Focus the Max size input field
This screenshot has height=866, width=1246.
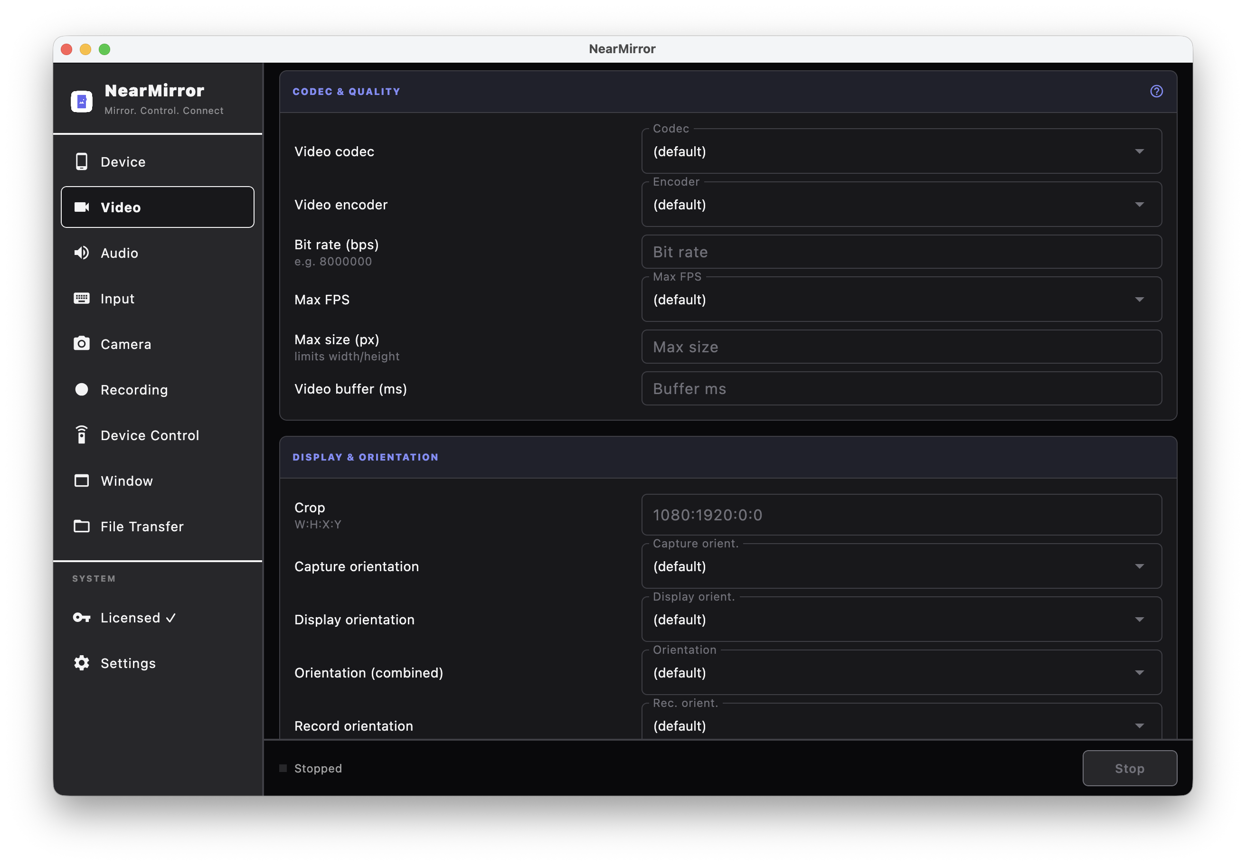pos(901,347)
